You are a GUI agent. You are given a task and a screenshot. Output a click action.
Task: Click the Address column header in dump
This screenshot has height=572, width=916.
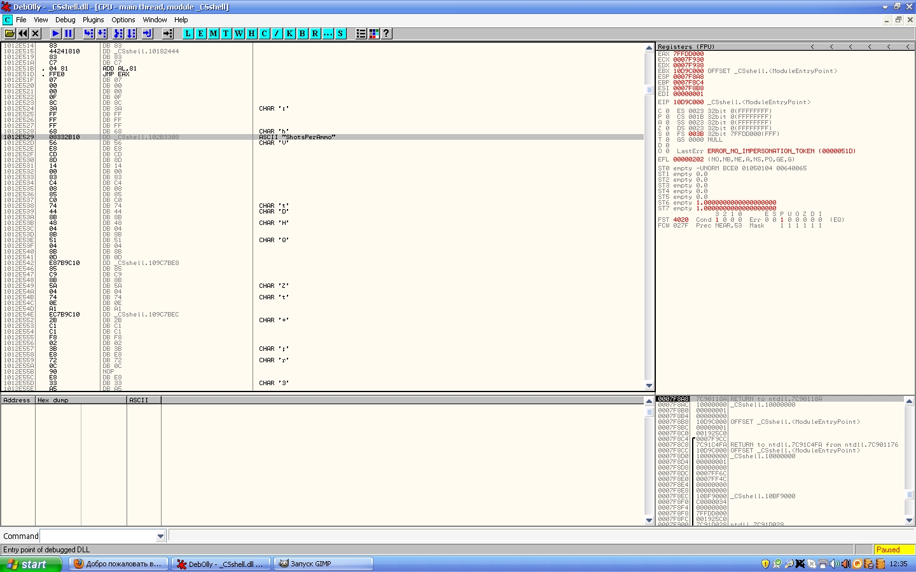(x=18, y=400)
